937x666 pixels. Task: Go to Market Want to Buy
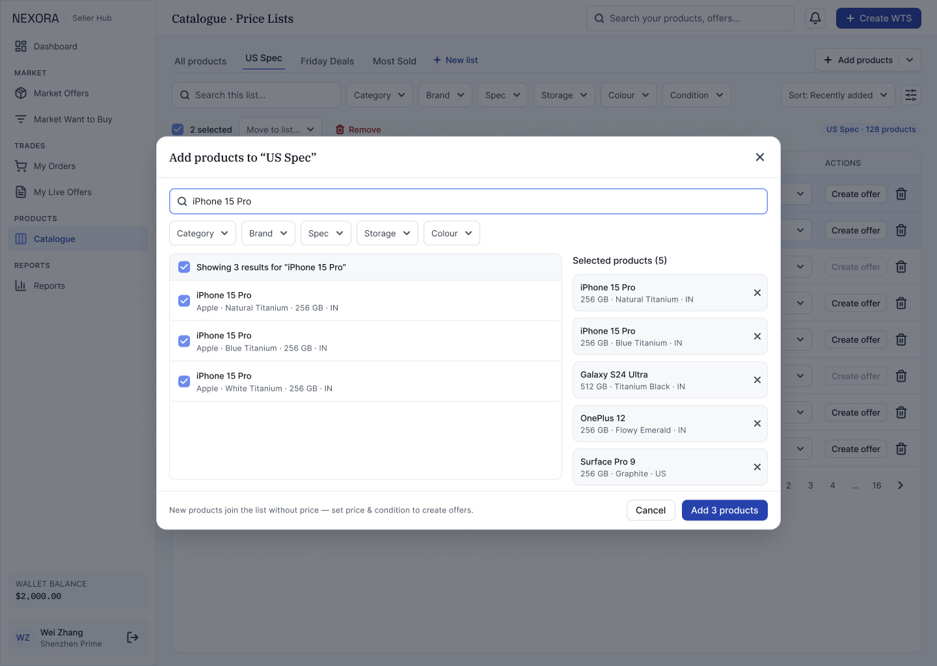pos(78,119)
